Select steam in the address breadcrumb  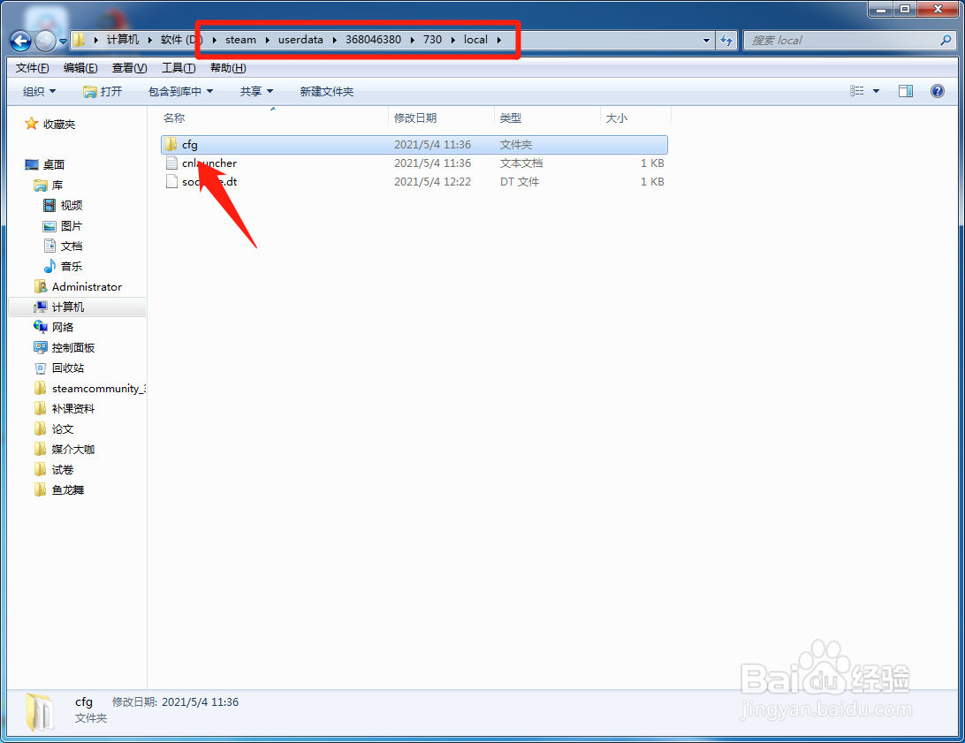click(x=240, y=40)
